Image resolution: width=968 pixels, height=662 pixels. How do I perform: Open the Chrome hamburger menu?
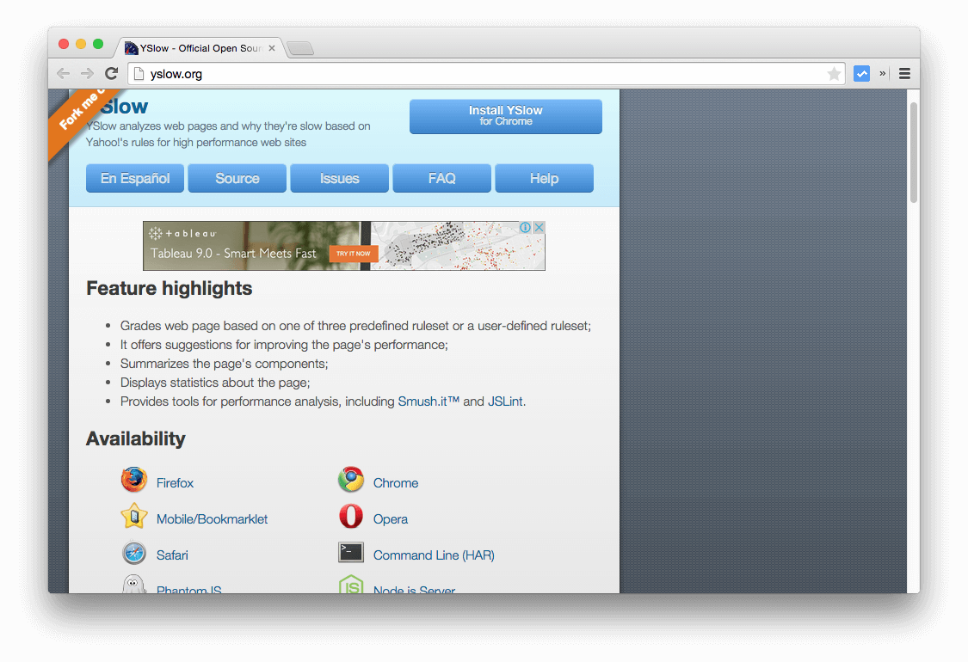point(904,74)
